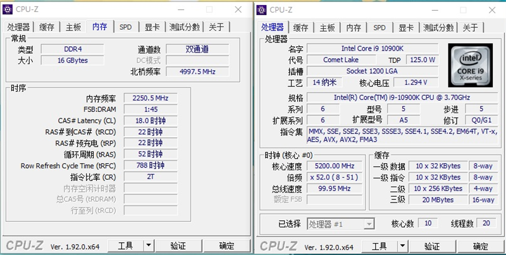Click 788 时钟 tRFC value
The image size is (506, 255).
(151, 166)
